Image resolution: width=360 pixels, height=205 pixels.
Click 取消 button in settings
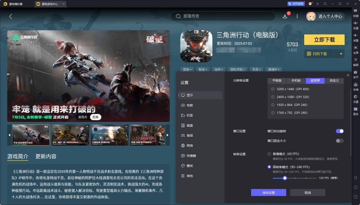(308, 193)
